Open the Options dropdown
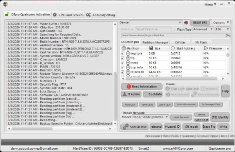Image resolution: width=235 pixels, height=152 pixels. click(221, 23)
